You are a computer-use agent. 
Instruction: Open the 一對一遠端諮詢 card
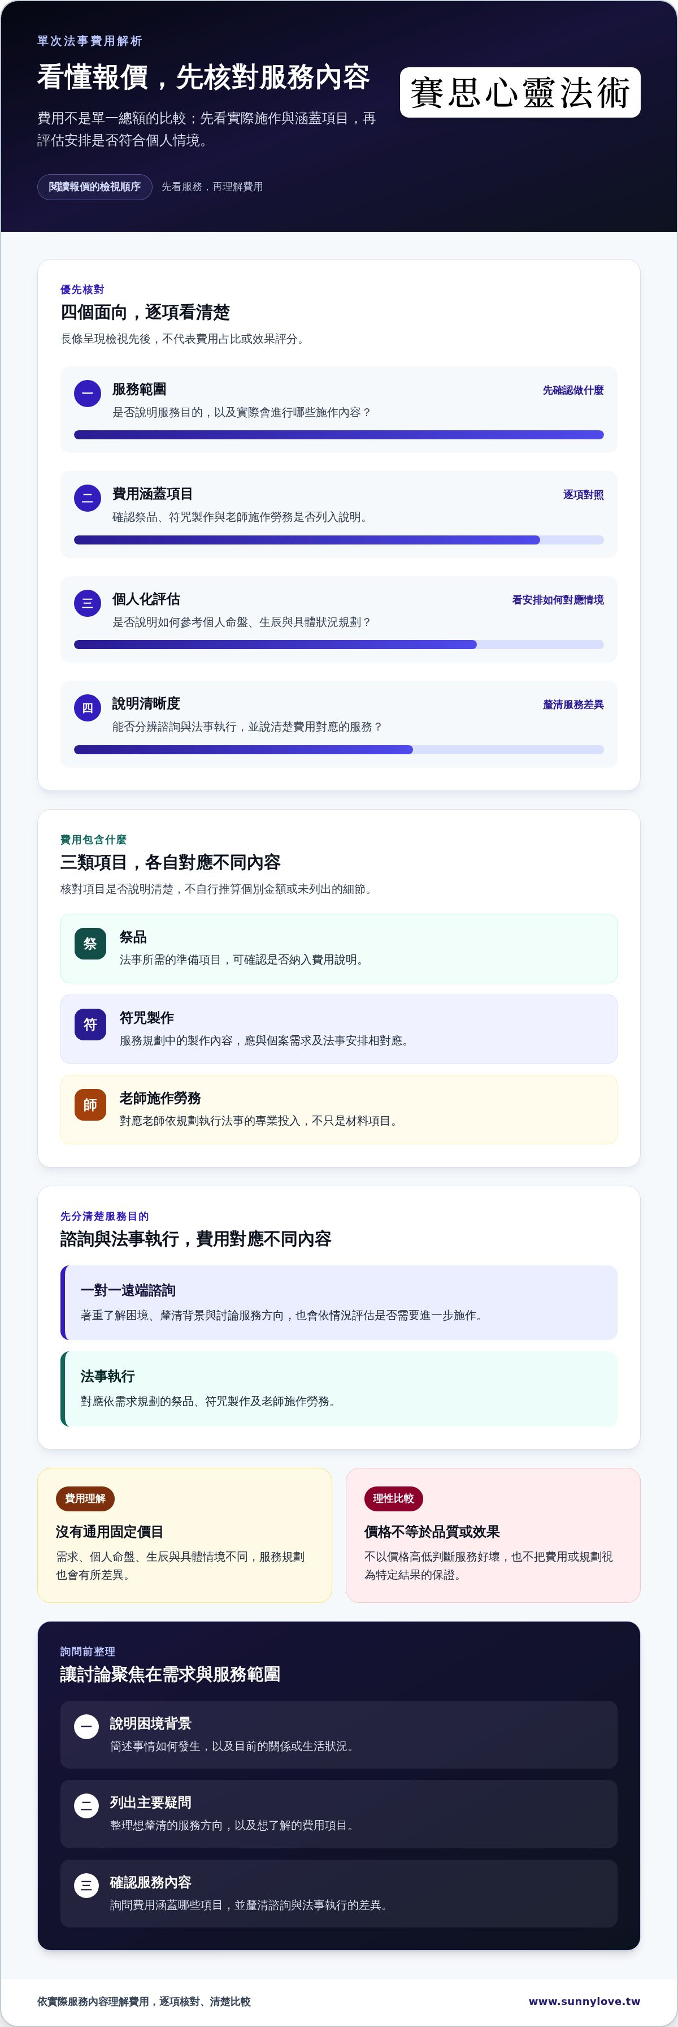click(339, 1302)
